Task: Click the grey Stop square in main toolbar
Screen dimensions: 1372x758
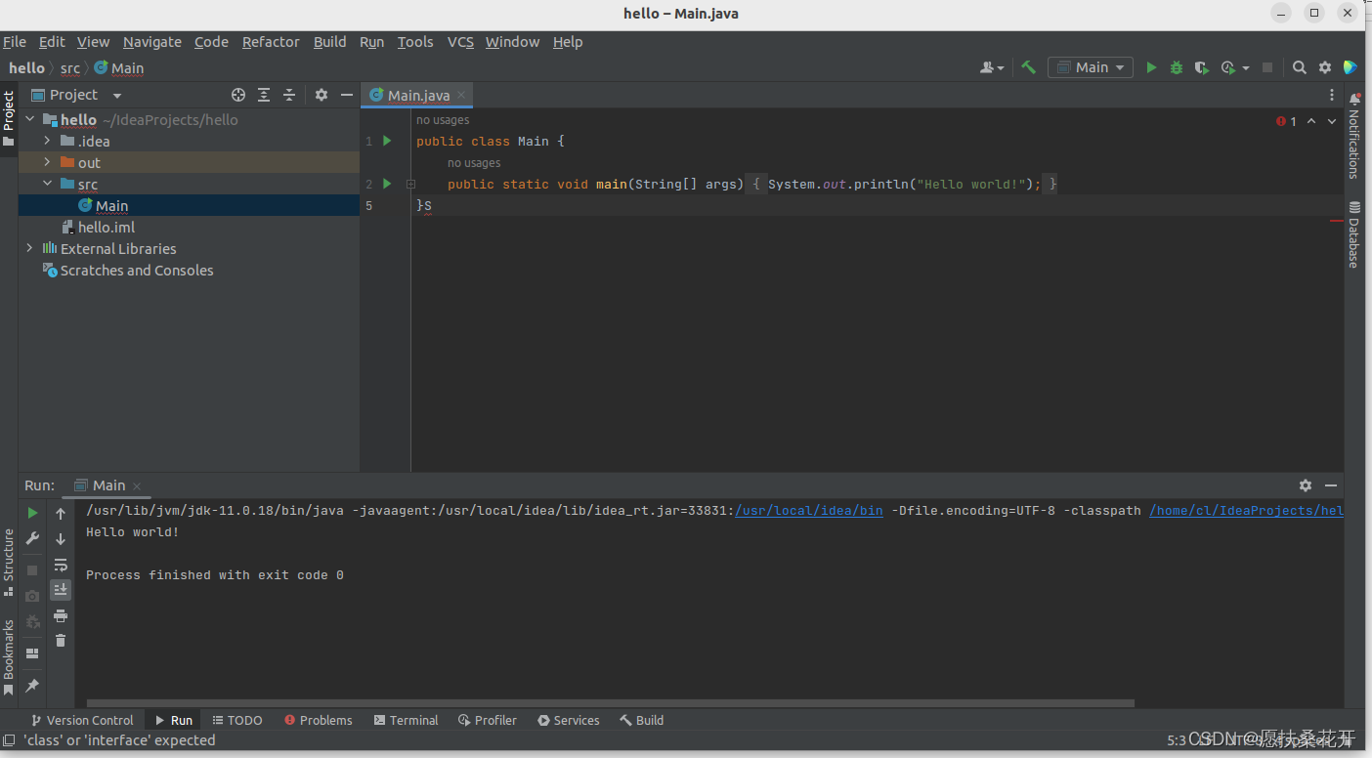Action: click(1267, 67)
